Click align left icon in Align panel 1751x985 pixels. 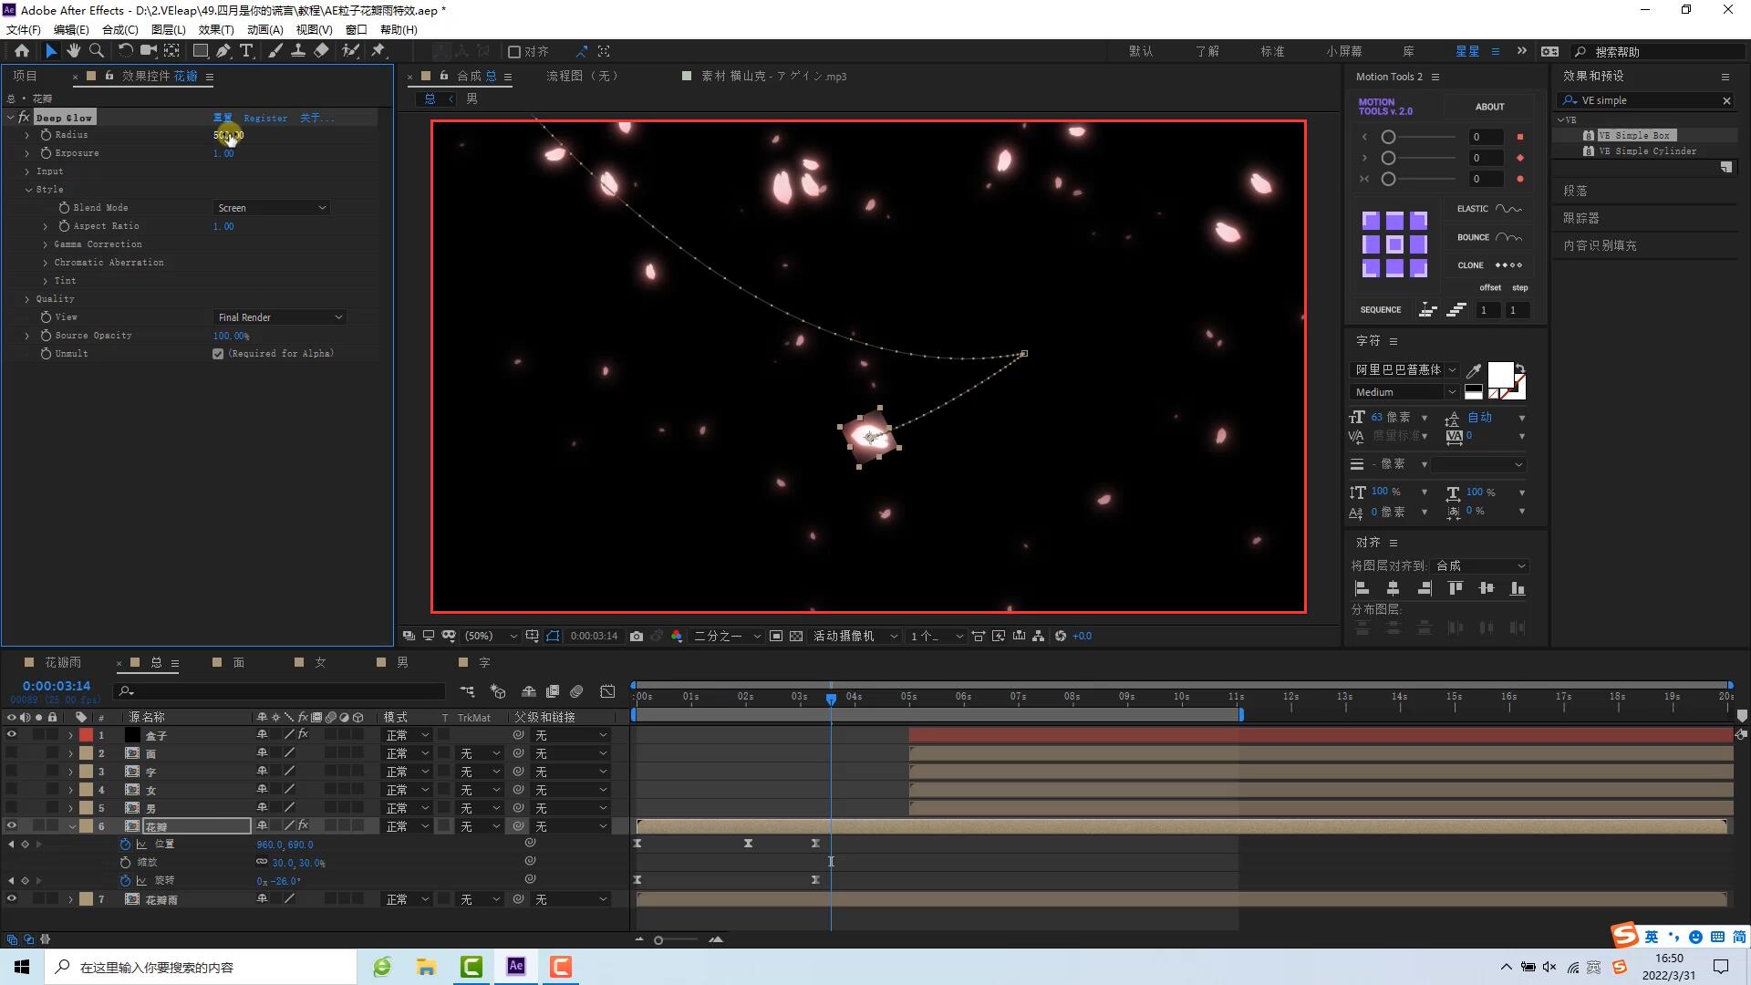point(1362,588)
